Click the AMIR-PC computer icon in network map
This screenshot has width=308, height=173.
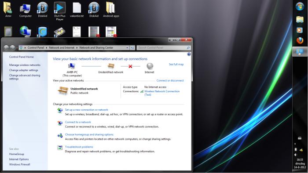72,66
